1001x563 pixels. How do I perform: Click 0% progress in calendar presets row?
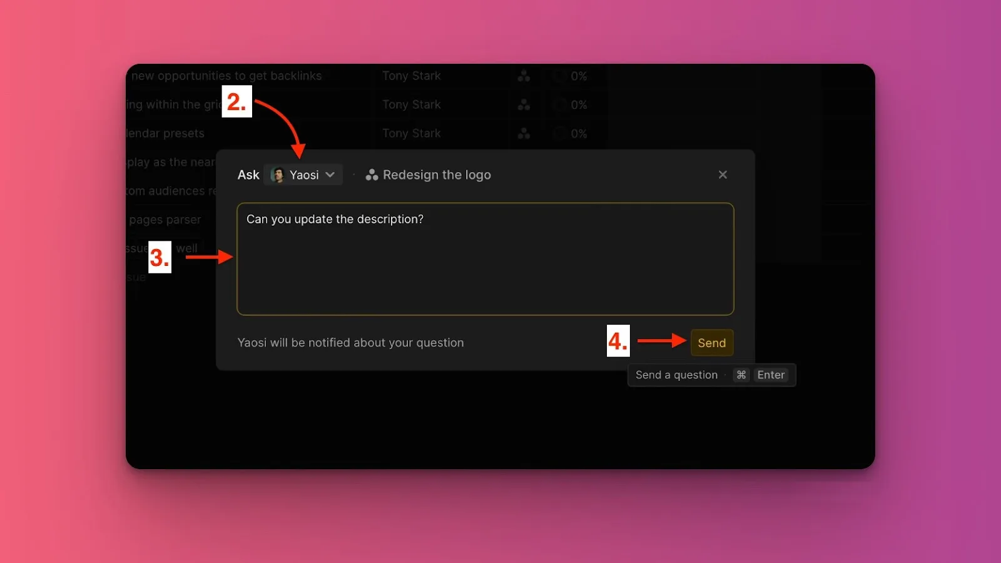579,134
